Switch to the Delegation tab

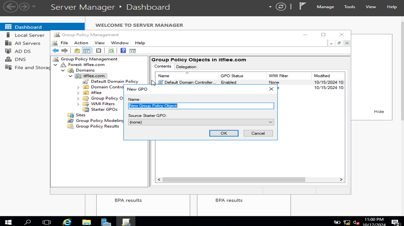[x=186, y=67]
